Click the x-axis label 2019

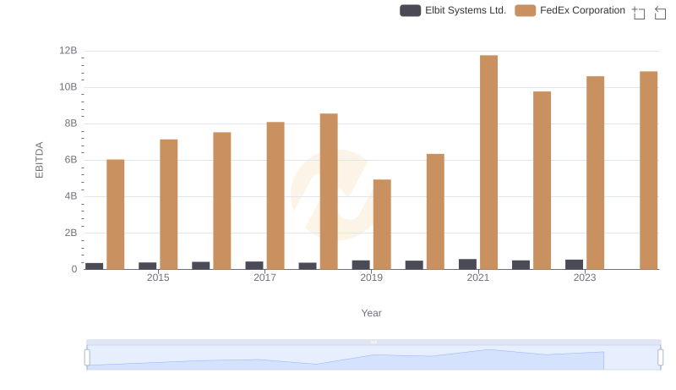click(371, 277)
